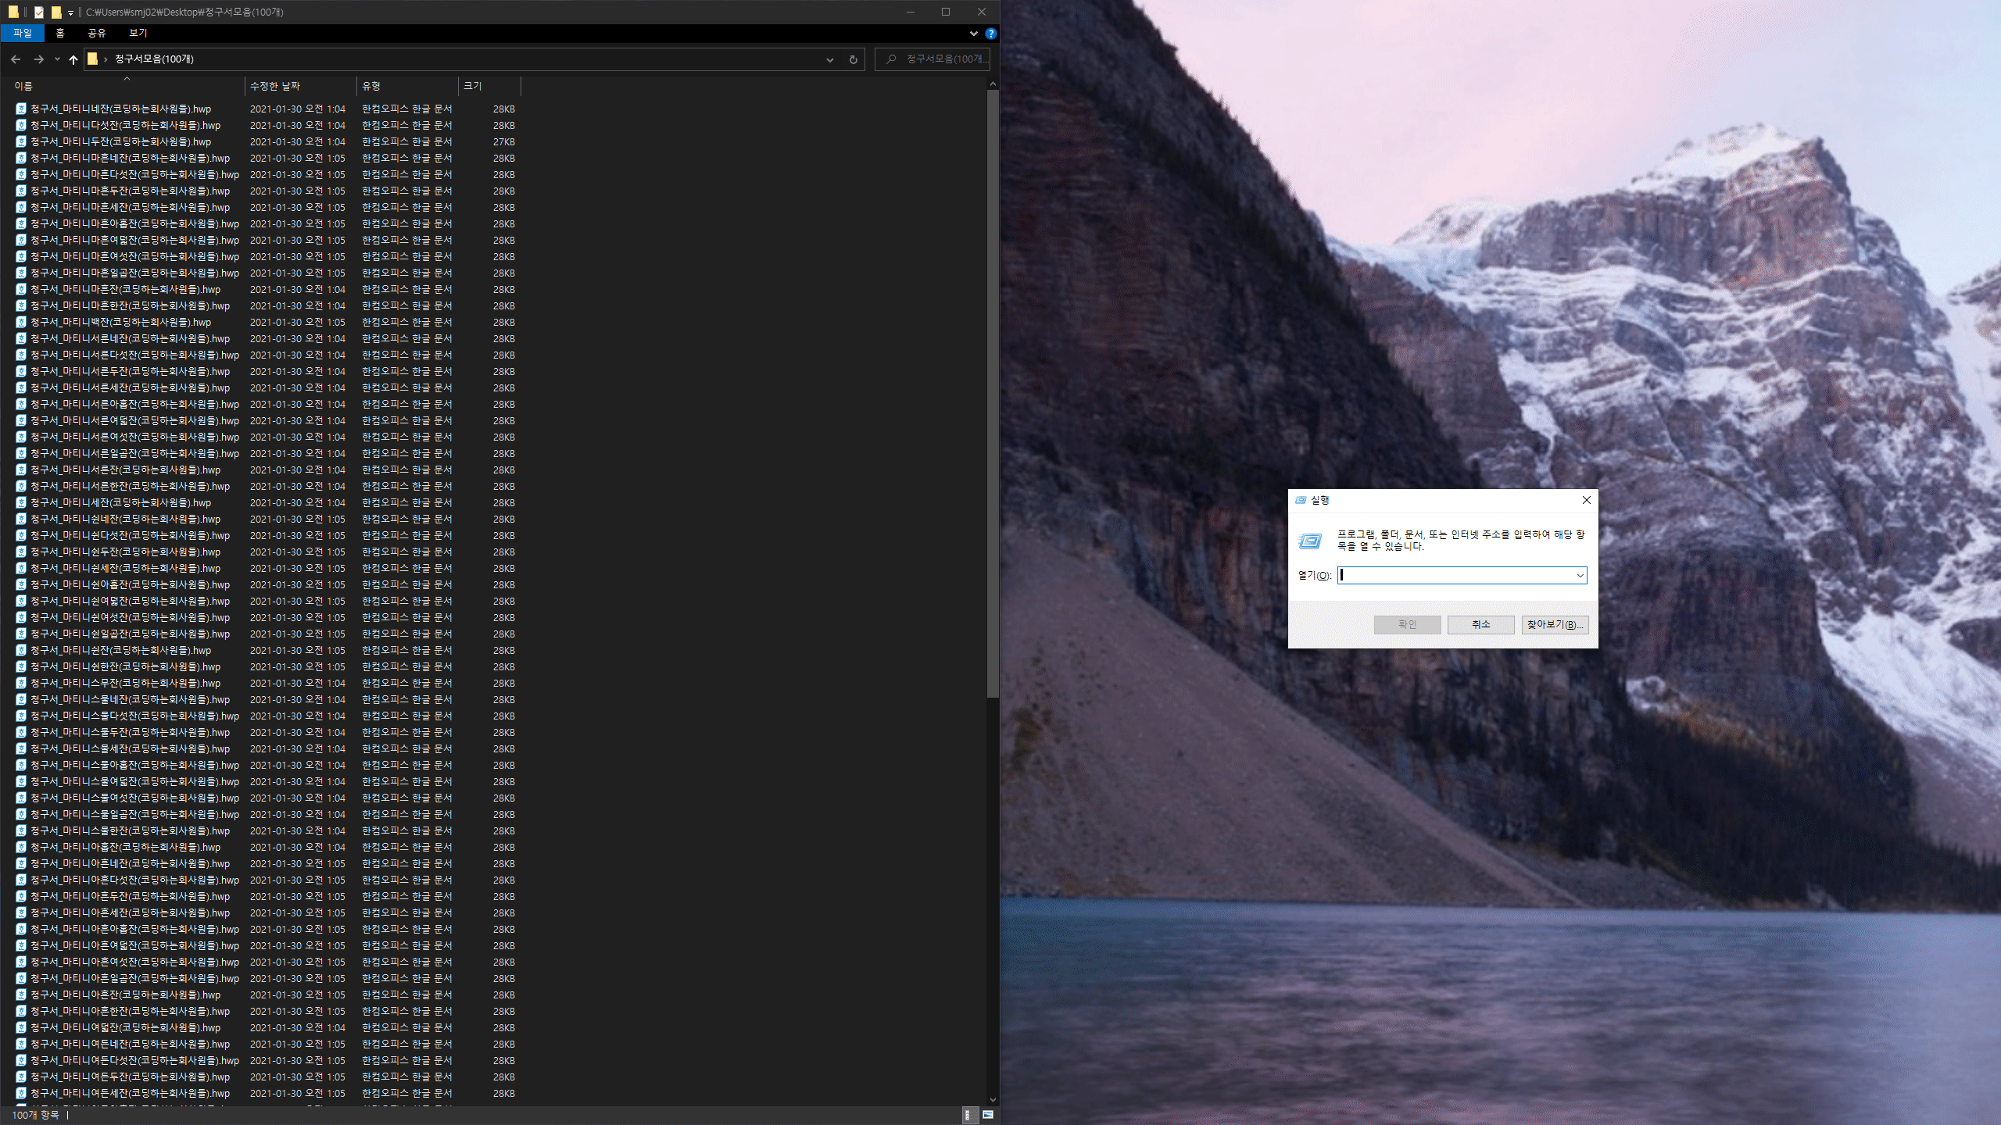Click the file list vertical scrollbar thumb
The width and height of the screenshot is (2001, 1125).
coord(993,391)
